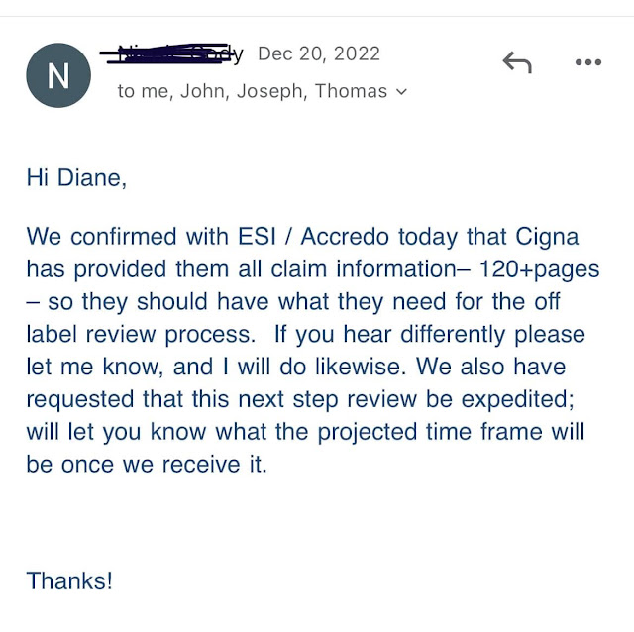Tap the 'Thanks!' closing line
The image size is (634, 632).
coord(69,581)
